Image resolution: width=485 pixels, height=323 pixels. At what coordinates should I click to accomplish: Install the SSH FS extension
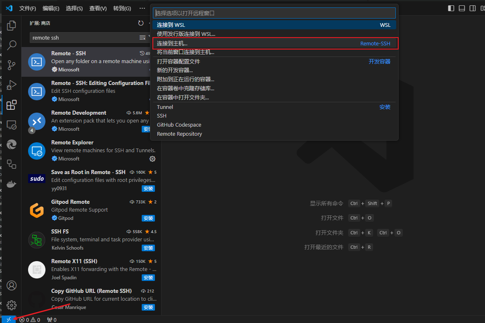pyautogui.click(x=148, y=248)
